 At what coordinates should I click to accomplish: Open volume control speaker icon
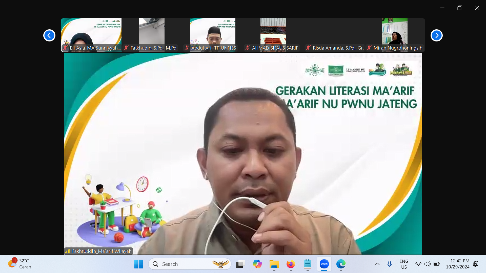tap(427, 264)
